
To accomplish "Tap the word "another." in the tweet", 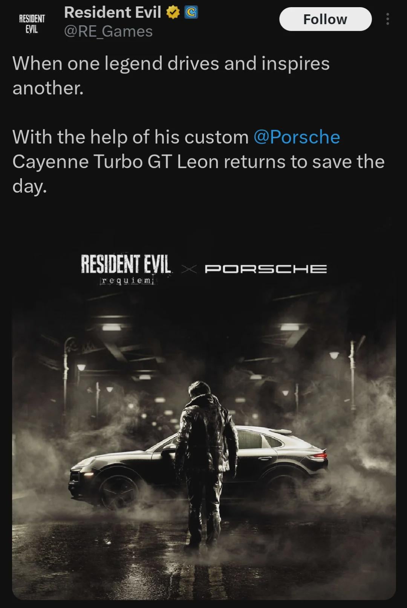I will coord(48,88).
